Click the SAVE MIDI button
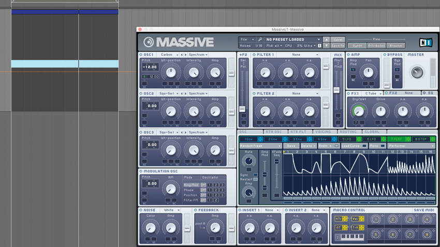 tap(424, 210)
